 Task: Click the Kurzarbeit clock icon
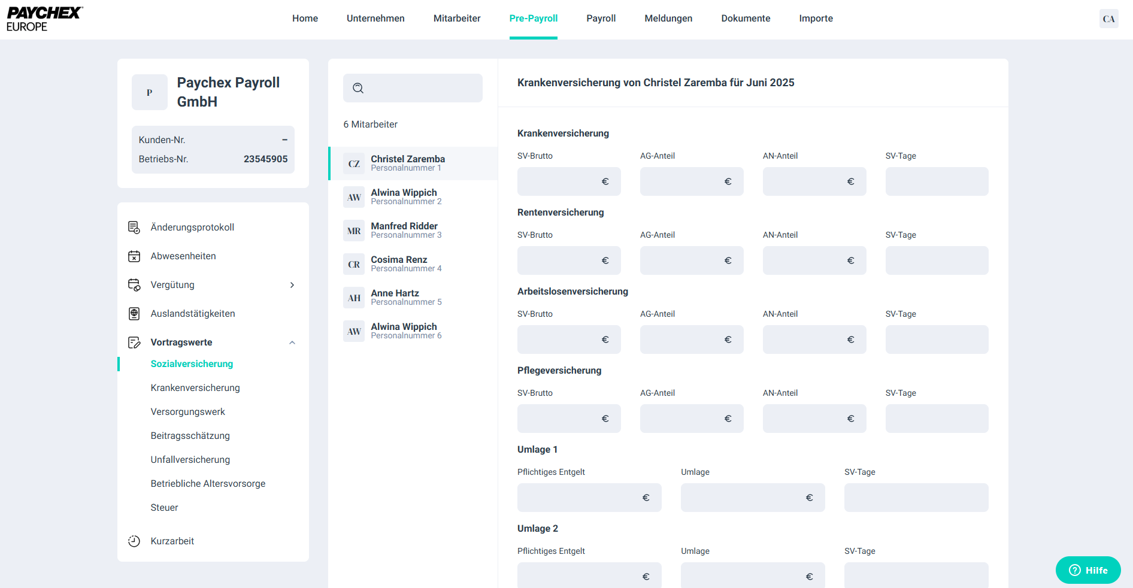pyautogui.click(x=134, y=541)
